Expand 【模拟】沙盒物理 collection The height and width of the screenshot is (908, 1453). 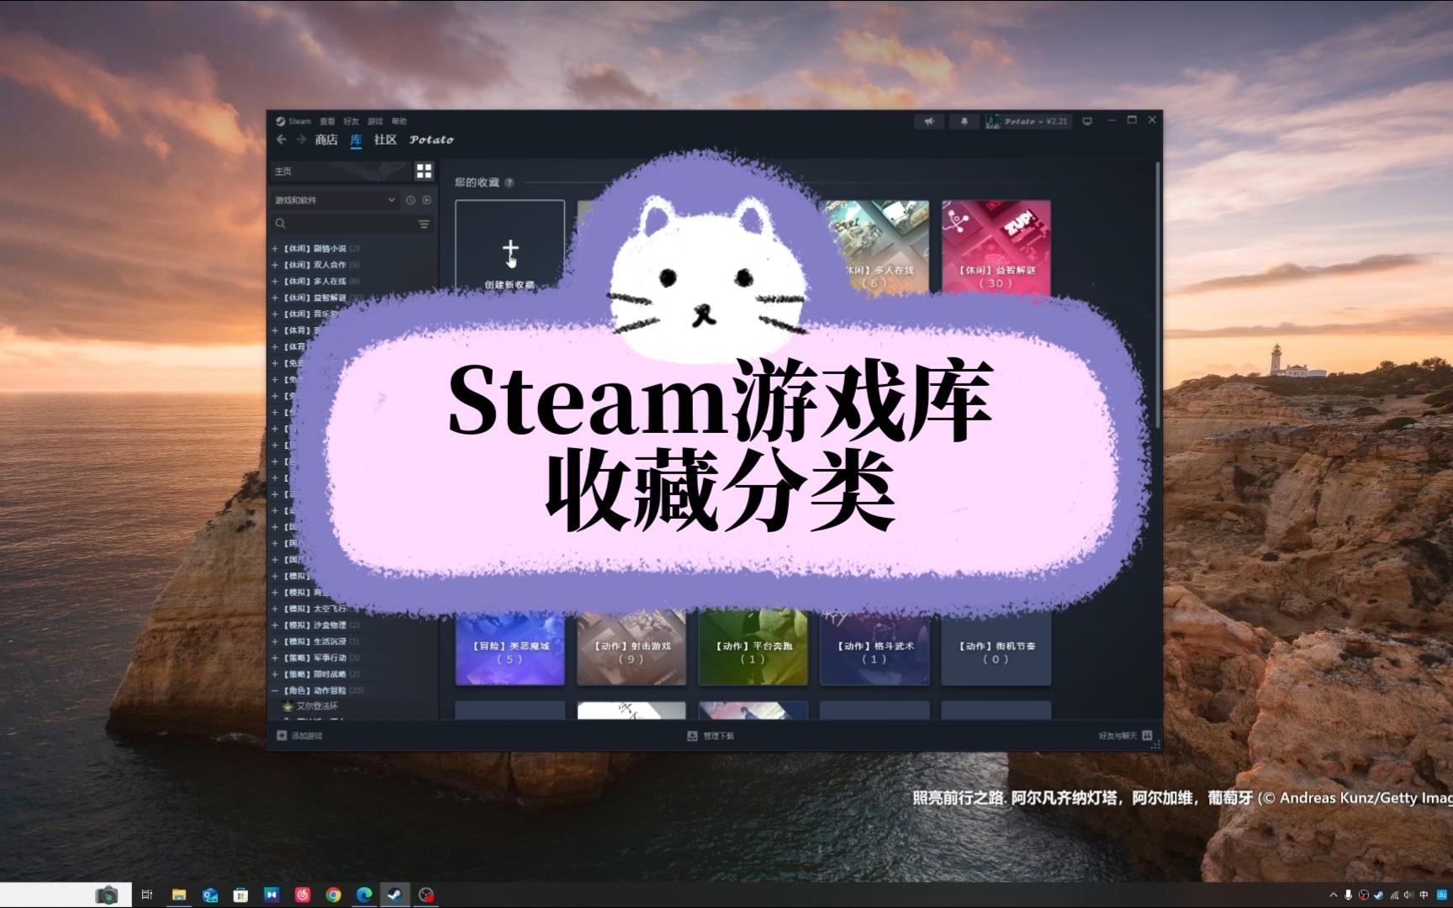(275, 626)
